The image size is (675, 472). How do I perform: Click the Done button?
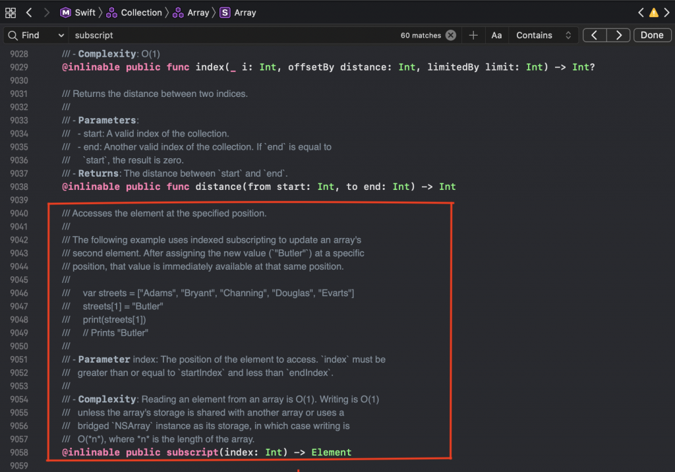point(652,36)
